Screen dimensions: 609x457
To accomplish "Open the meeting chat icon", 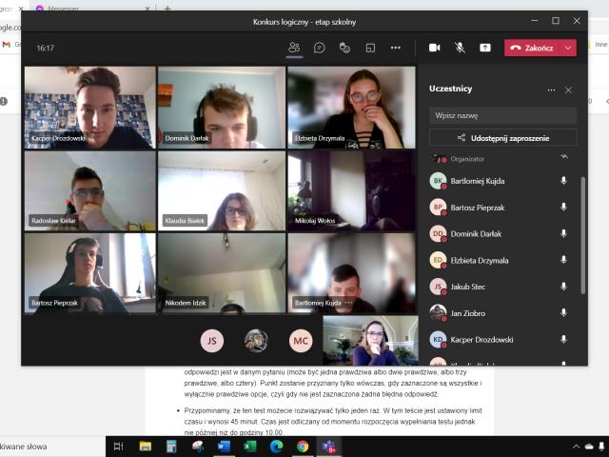I will [320, 48].
